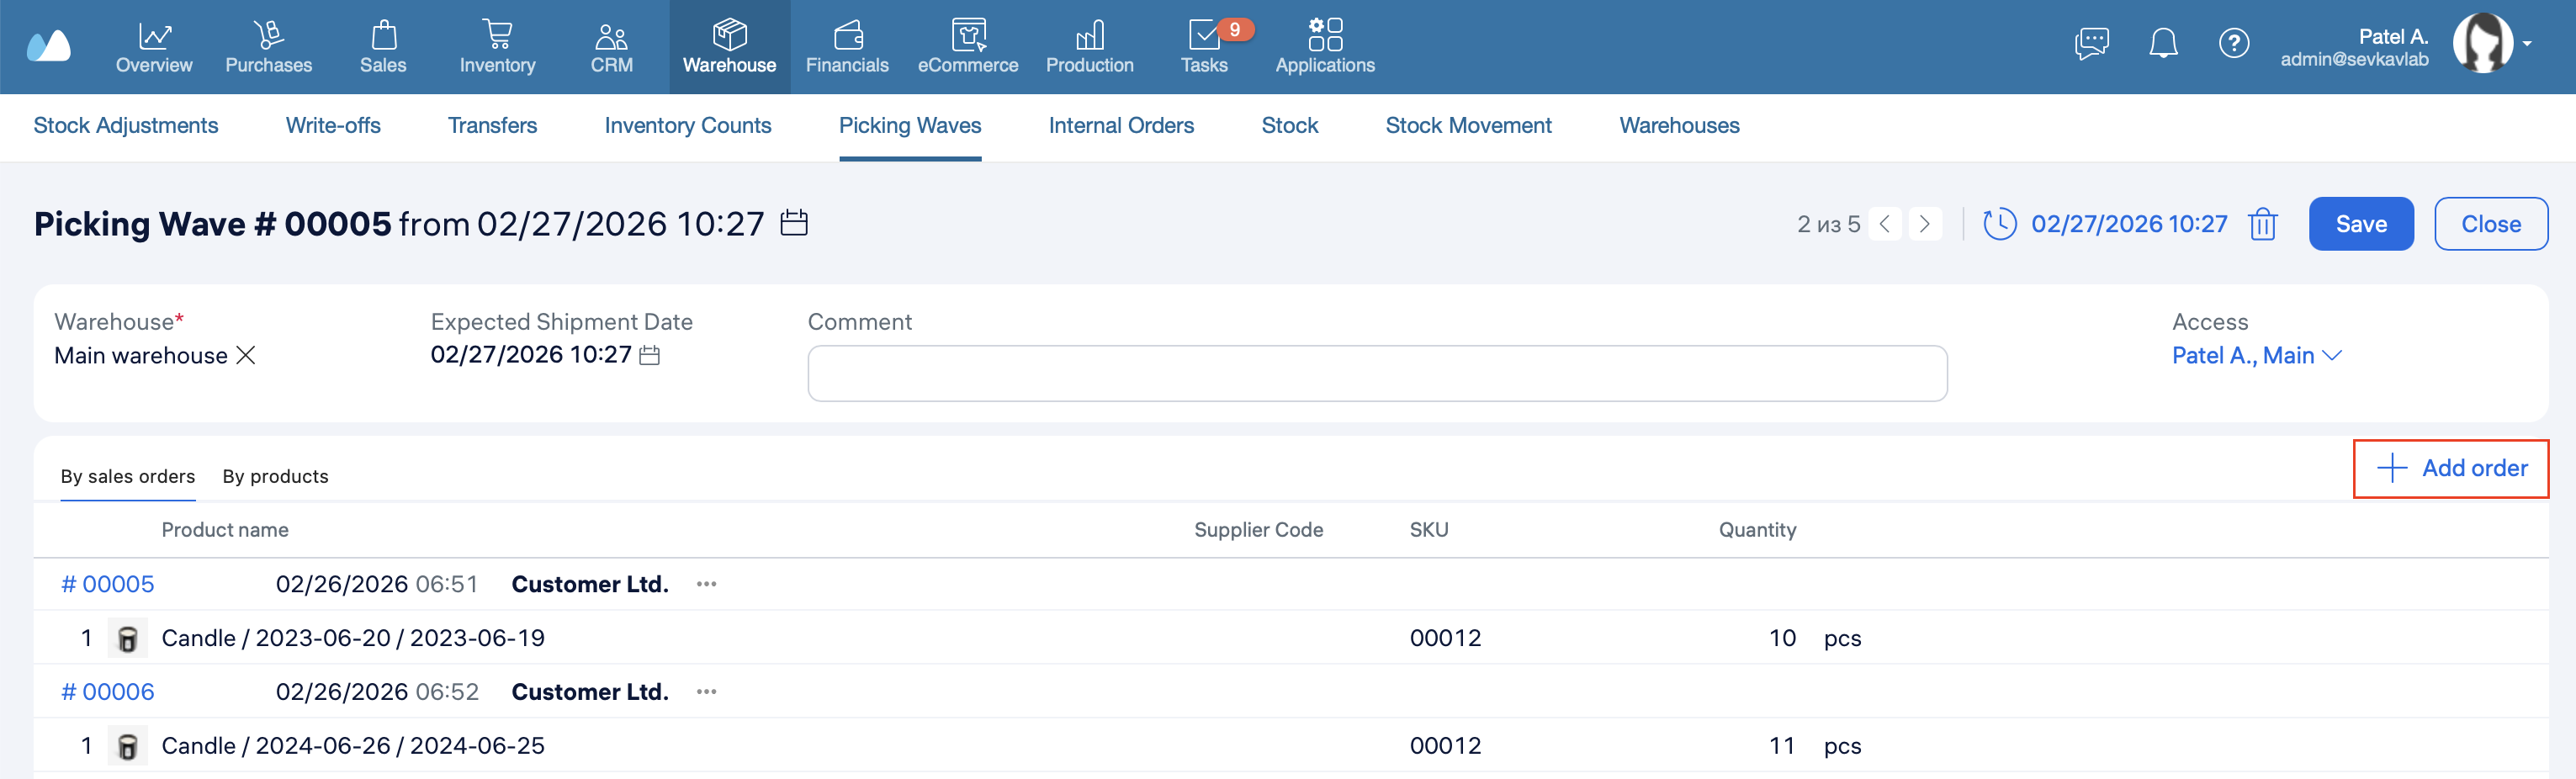Click candle thumbnail in order 00006
2576x779 pixels.
pyautogui.click(x=127, y=746)
